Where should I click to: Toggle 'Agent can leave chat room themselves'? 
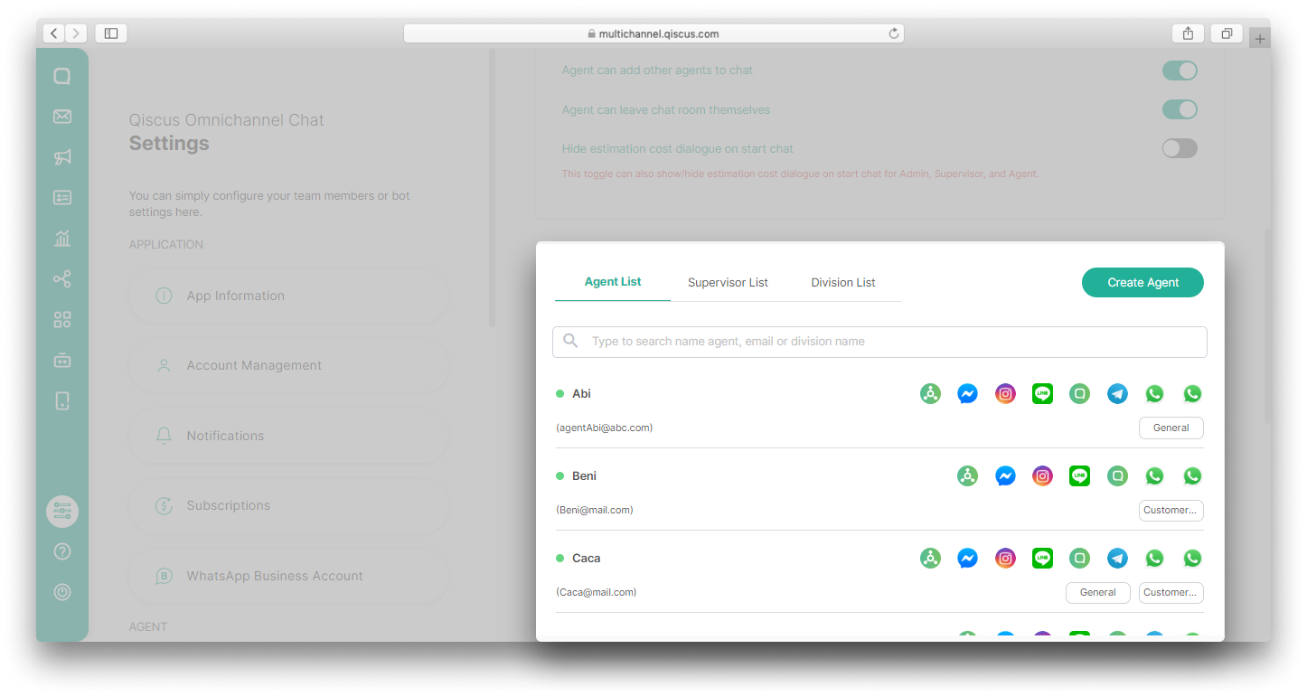point(1180,109)
